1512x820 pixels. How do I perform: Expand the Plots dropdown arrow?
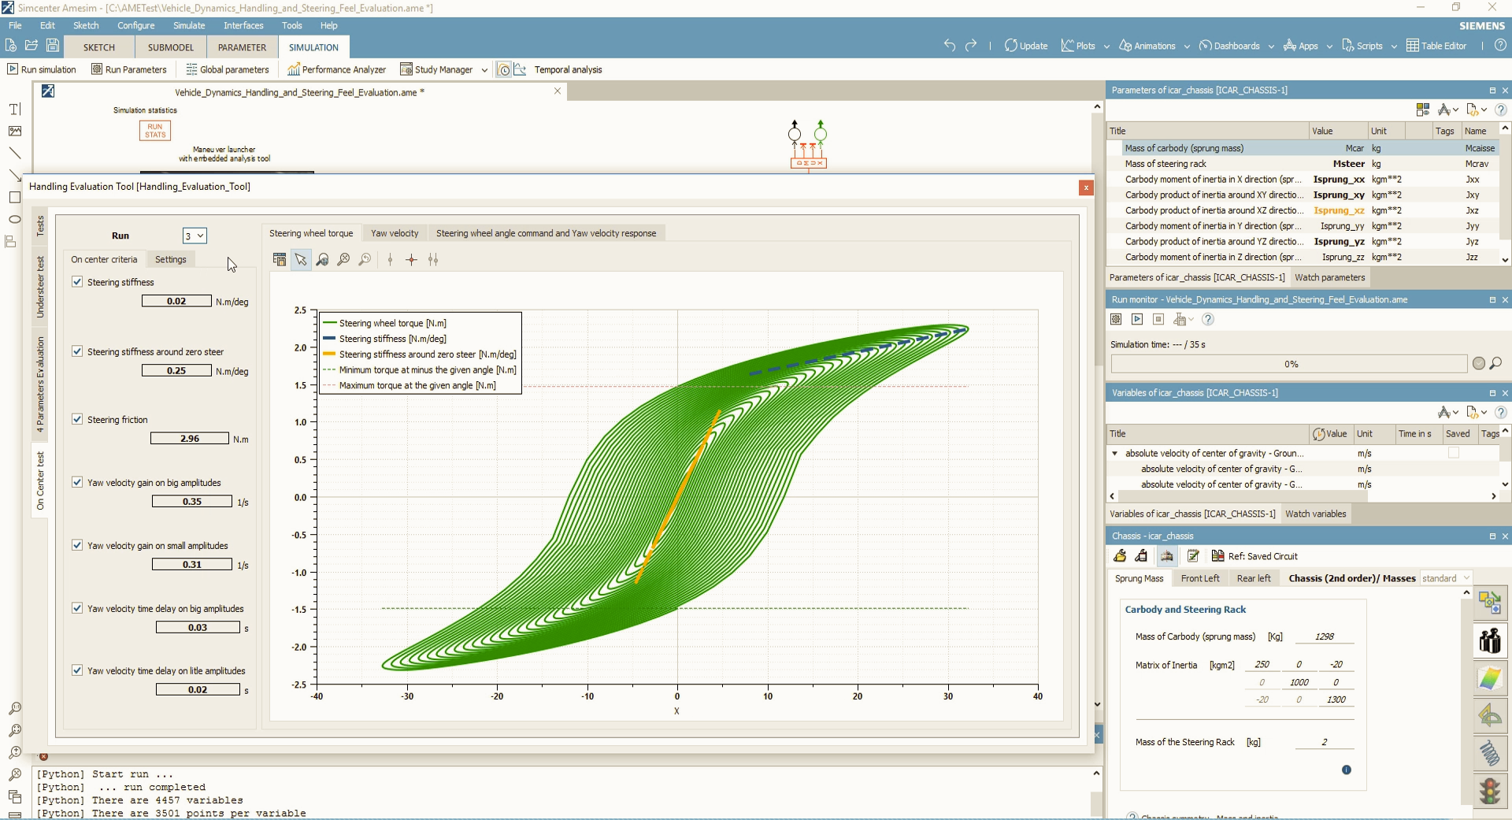coord(1106,46)
